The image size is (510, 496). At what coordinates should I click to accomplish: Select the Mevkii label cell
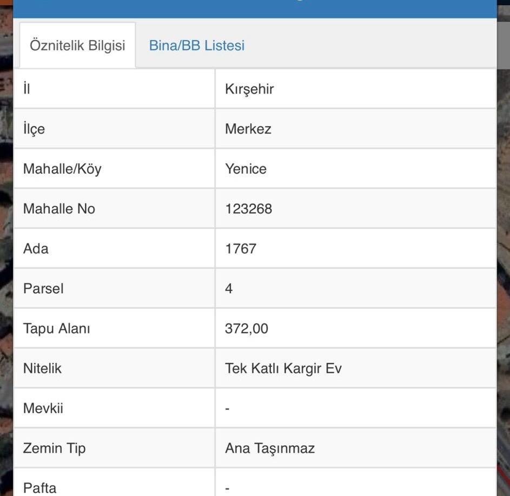114,408
